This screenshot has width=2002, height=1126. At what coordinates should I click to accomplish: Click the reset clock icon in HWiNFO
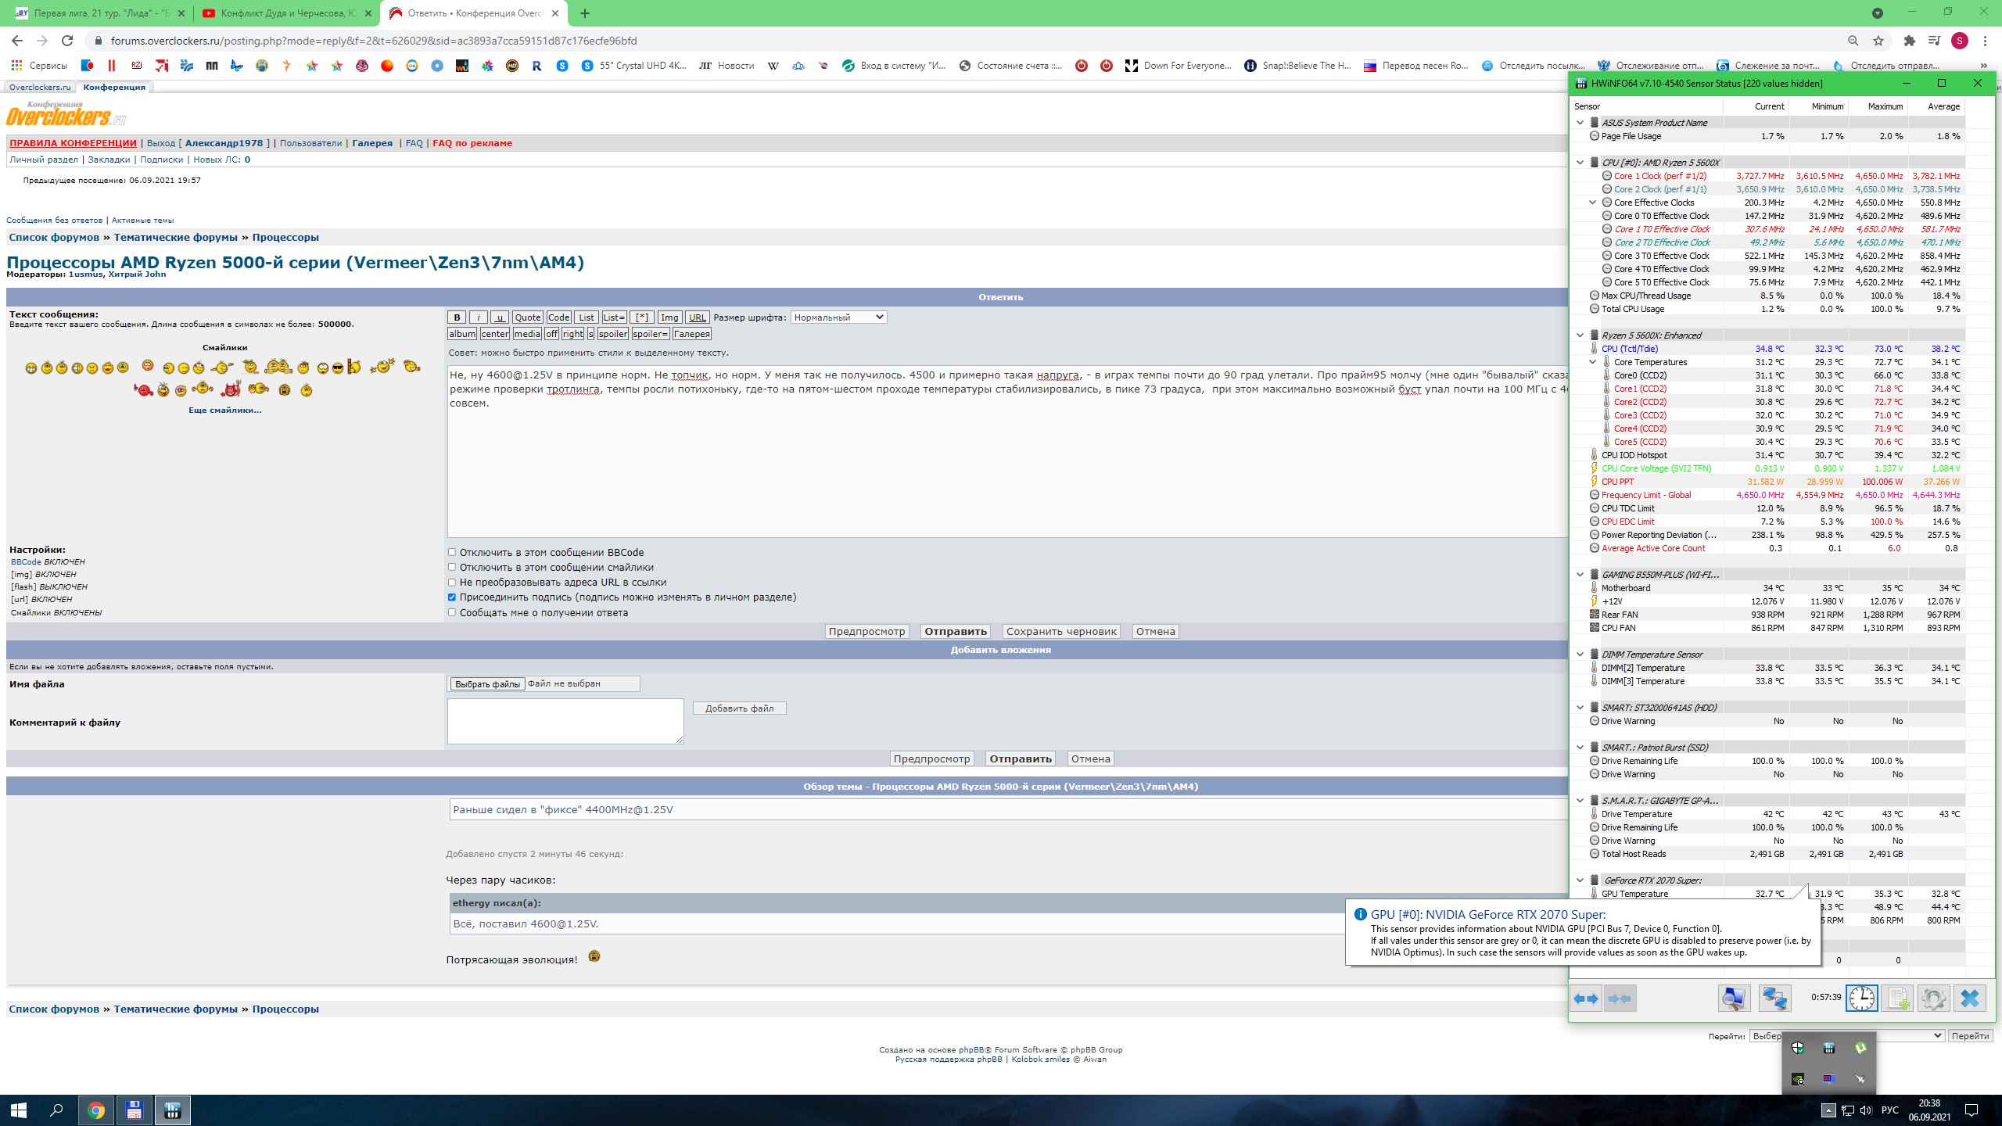[x=1861, y=999]
